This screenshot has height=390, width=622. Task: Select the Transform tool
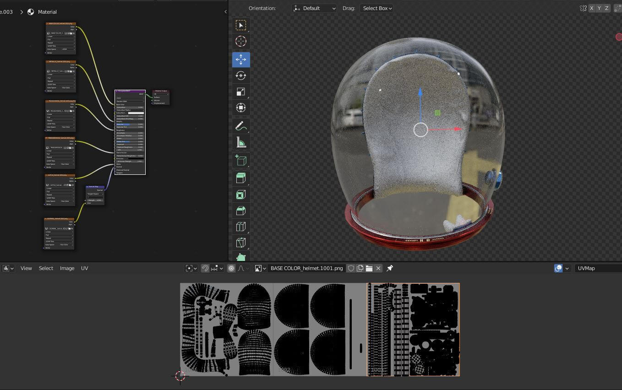pyautogui.click(x=241, y=108)
